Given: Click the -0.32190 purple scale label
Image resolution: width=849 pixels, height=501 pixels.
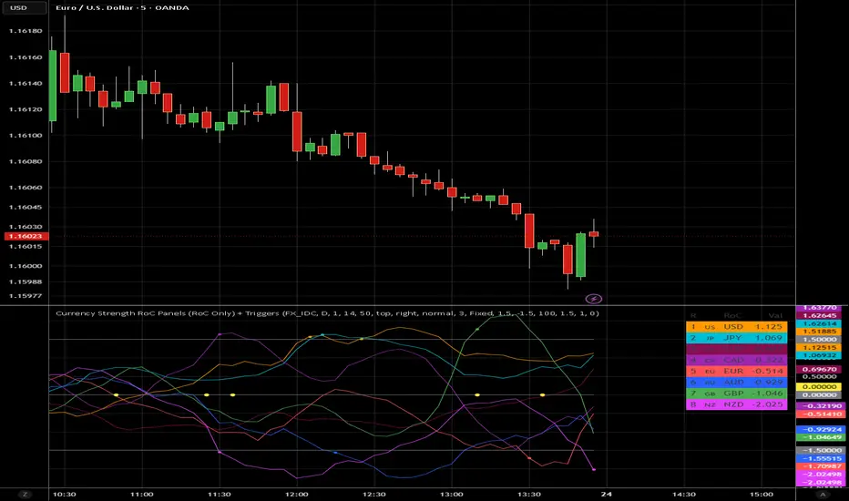Looking at the screenshot, I should (819, 405).
